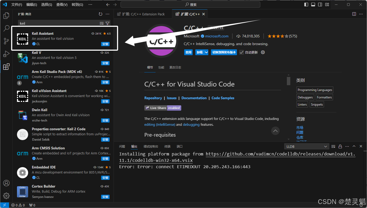Clear extension search results icon

click(101, 23)
